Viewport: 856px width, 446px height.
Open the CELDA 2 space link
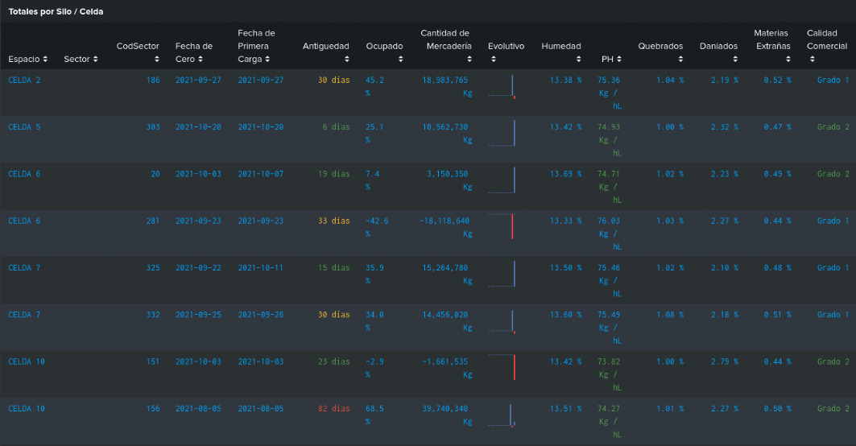click(x=25, y=81)
